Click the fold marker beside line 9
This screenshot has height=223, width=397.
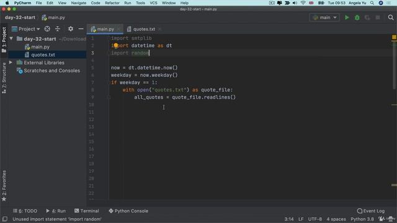tap(109, 97)
